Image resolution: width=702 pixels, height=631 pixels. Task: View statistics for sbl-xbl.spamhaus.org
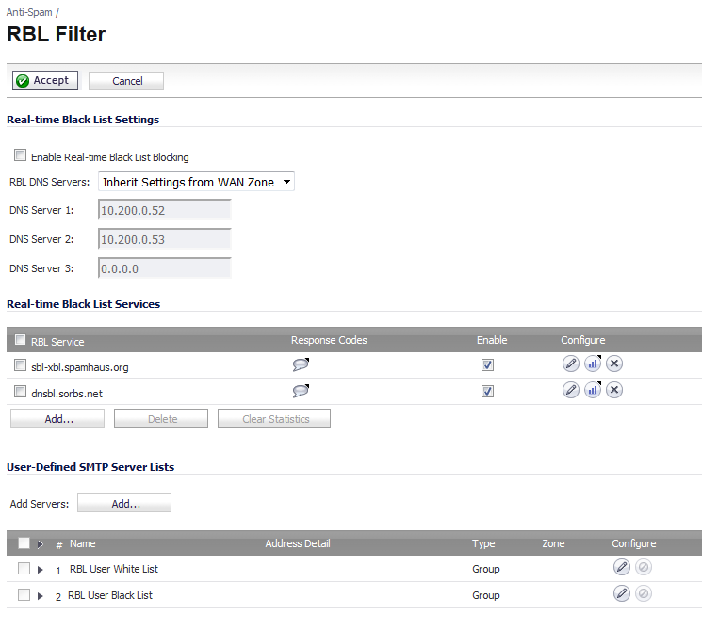click(593, 364)
